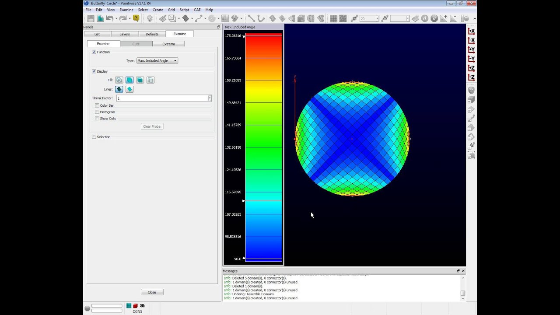Set view to +Y orientation
Screen dimensions: 560x315
coord(471,49)
